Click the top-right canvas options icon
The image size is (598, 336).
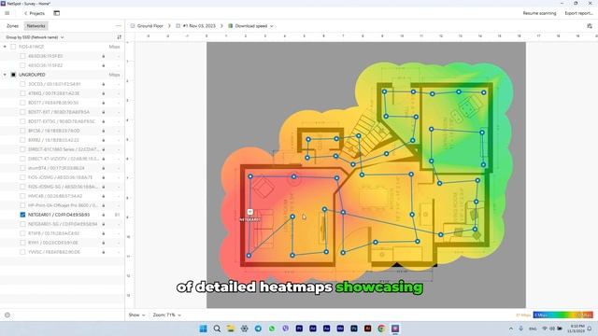coord(590,26)
